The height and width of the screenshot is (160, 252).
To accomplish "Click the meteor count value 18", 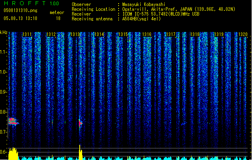I will click(x=58, y=18).
